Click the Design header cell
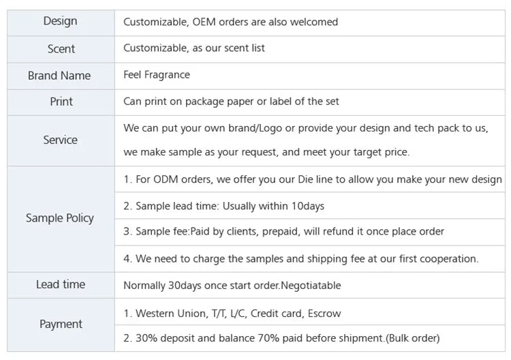 [x=60, y=21]
